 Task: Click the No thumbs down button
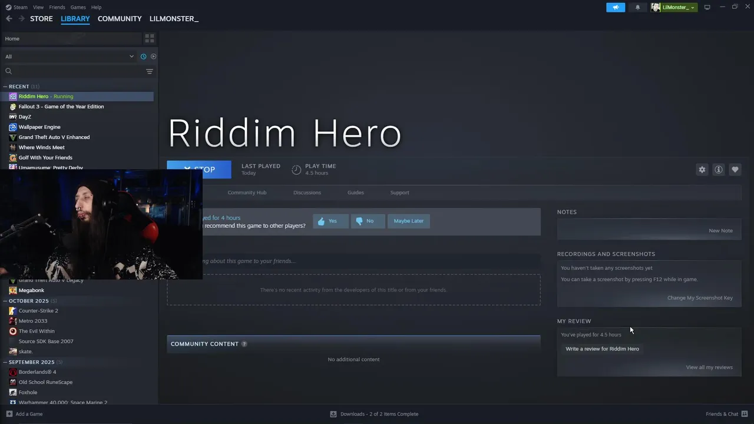coord(368,221)
